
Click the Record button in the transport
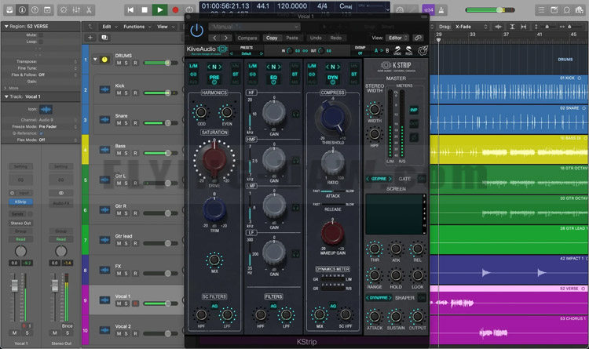(x=177, y=9)
